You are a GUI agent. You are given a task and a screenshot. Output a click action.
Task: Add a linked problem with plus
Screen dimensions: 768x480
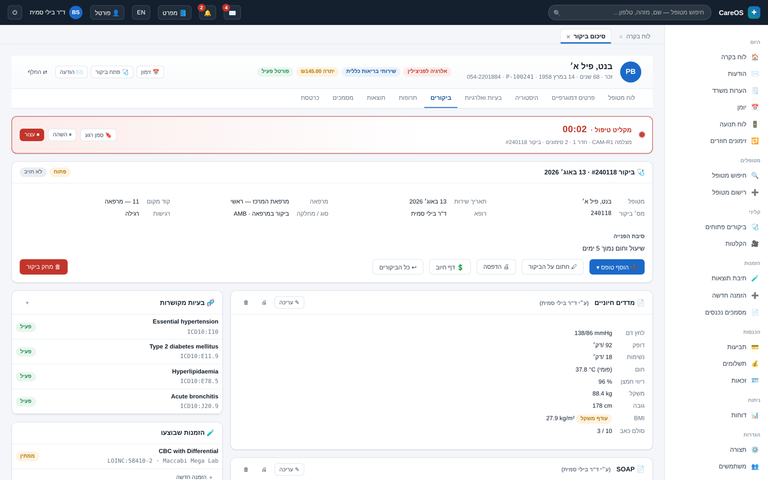27,303
